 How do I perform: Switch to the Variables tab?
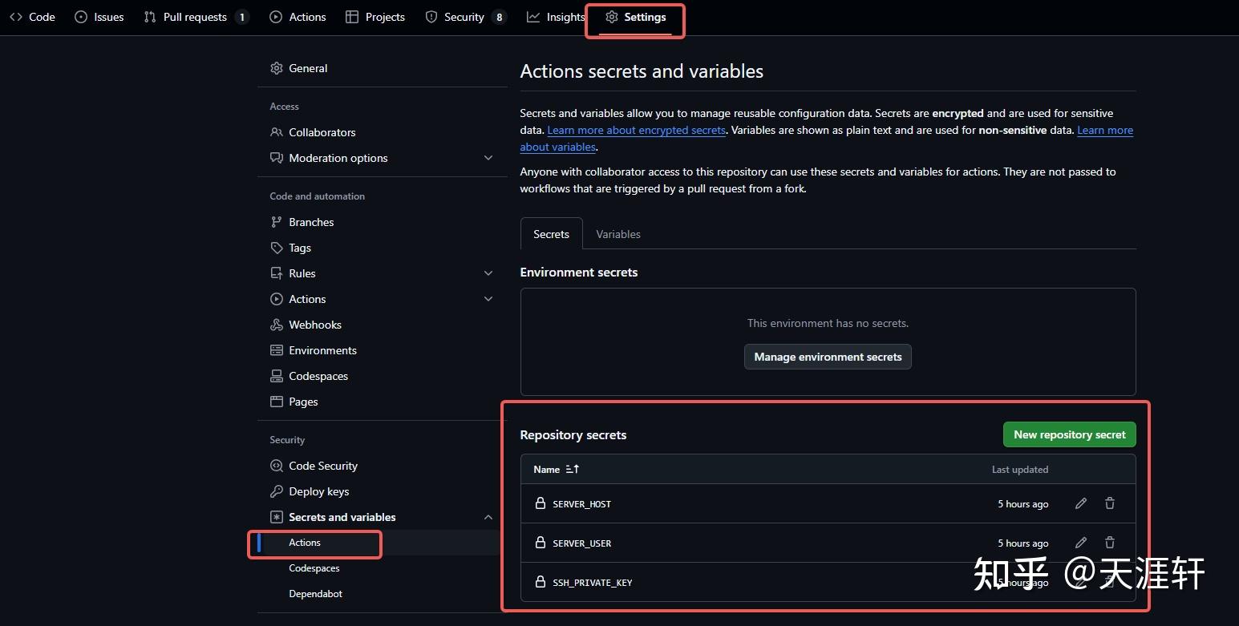[617, 233]
